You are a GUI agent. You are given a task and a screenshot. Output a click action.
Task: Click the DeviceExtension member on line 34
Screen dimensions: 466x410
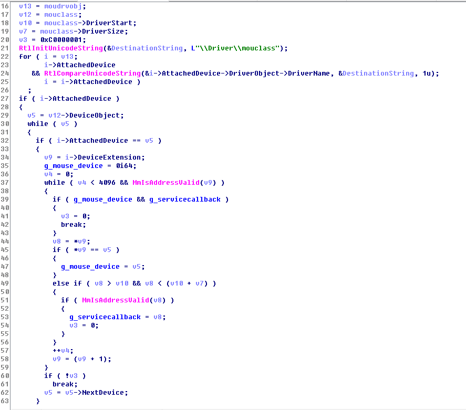(x=109, y=157)
